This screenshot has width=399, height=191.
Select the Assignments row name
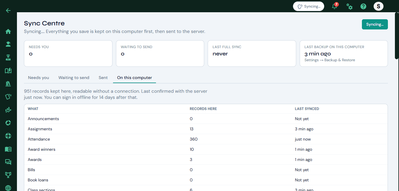tap(40, 129)
